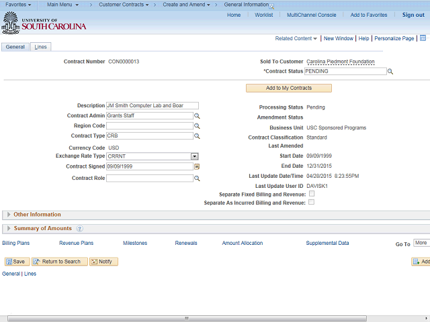The width and height of the screenshot is (430, 322).
Task: Click the Home link in header
Action: coord(234,15)
